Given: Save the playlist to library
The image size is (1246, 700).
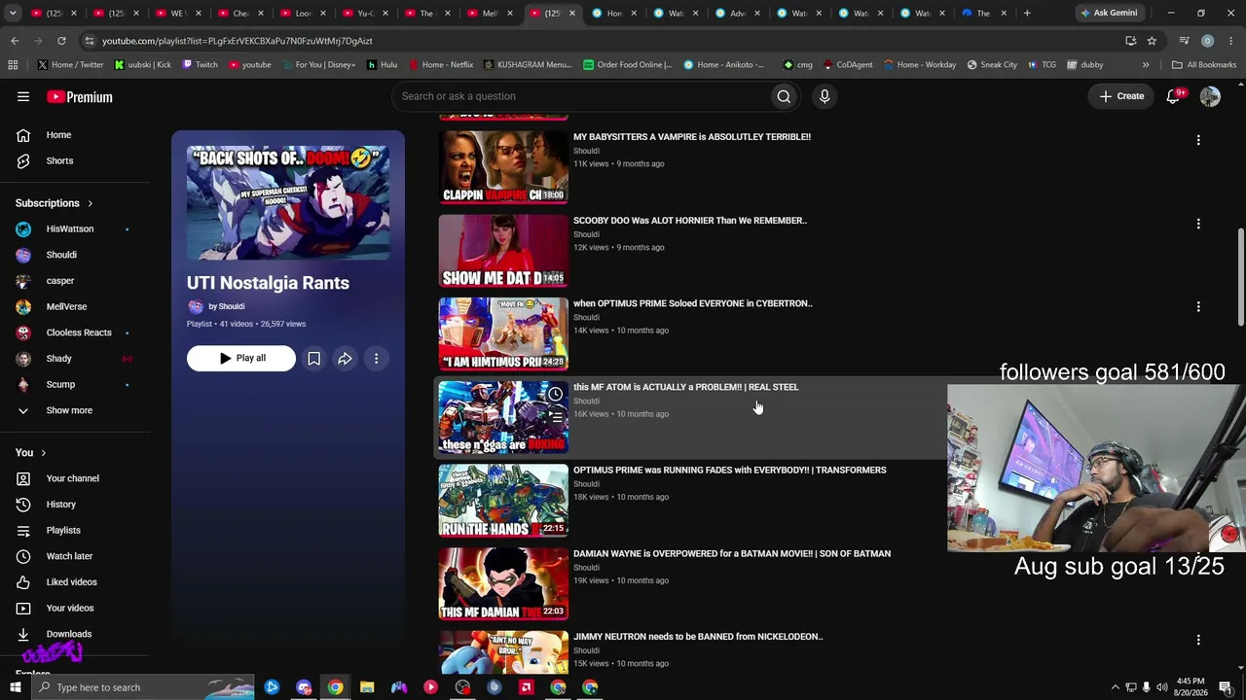Looking at the screenshot, I should coord(313,359).
